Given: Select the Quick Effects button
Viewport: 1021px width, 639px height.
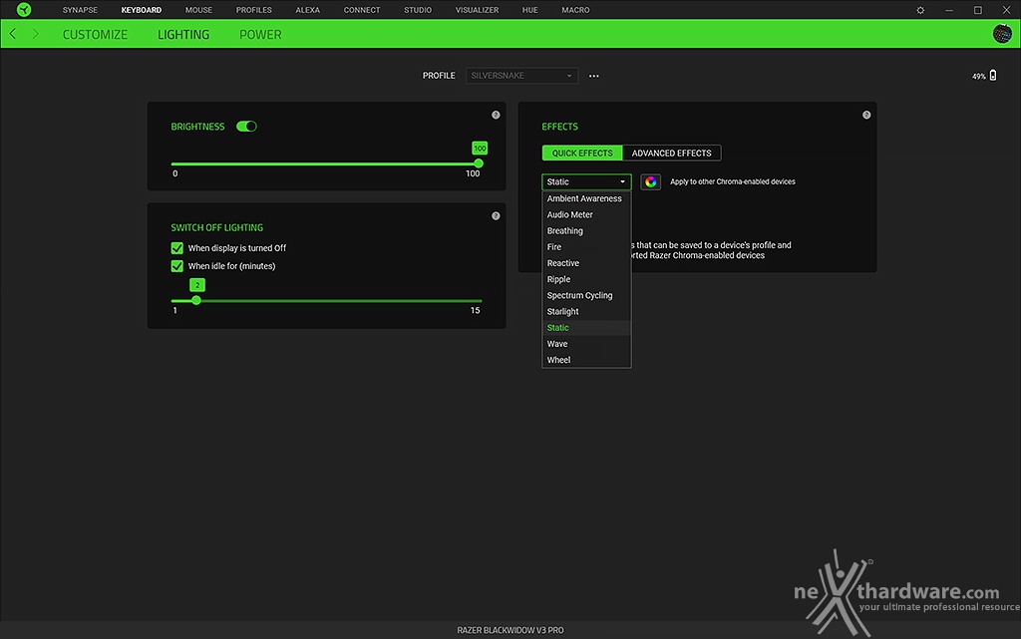Looking at the screenshot, I should [x=582, y=153].
